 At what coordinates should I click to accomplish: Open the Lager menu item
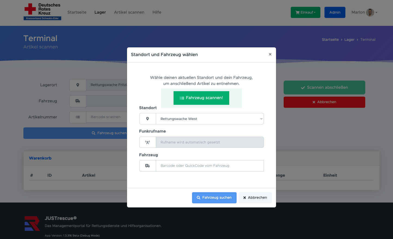100,12
